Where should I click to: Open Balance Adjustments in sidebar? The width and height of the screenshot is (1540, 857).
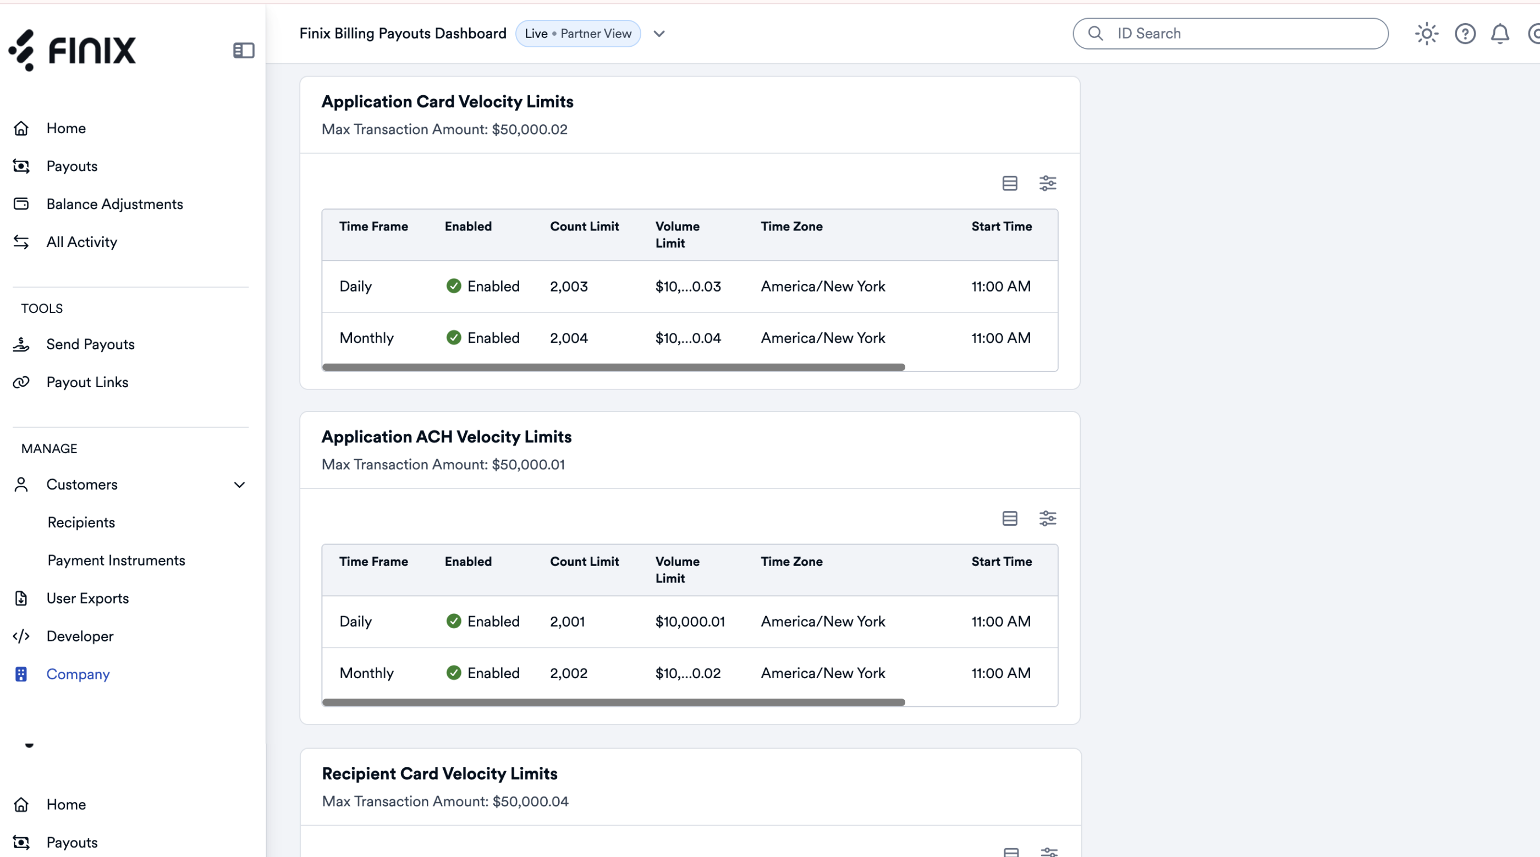pos(114,204)
